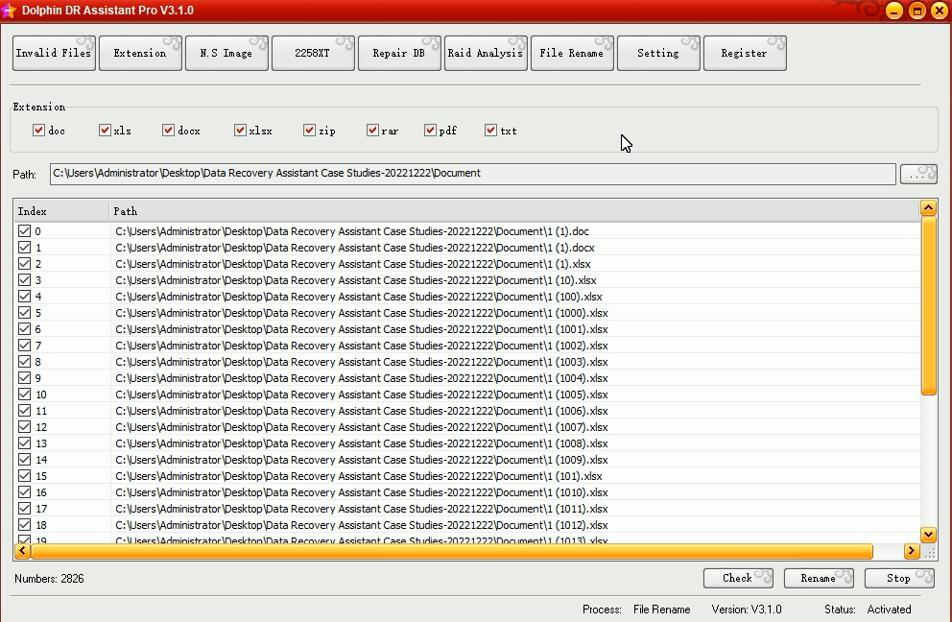The width and height of the screenshot is (952, 622).
Task: Uncheck the row 0 checkbox
Action: click(24, 230)
